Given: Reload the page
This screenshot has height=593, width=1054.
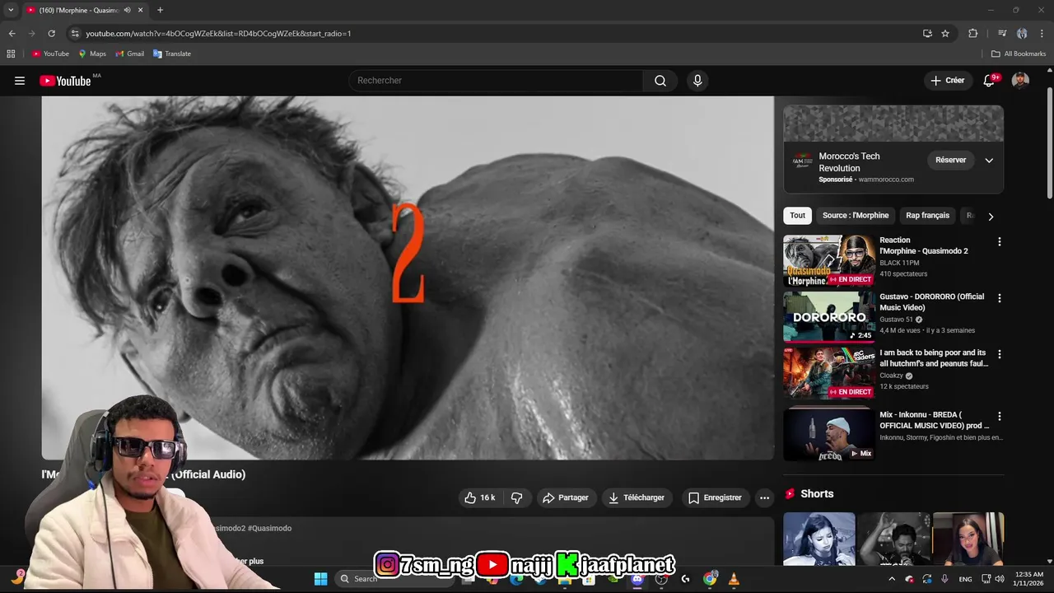Looking at the screenshot, I should 51,34.
